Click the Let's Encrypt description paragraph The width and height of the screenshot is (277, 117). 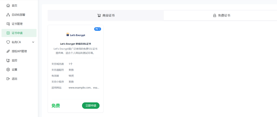click(76, 51)
